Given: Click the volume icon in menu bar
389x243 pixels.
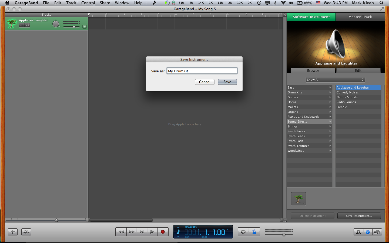Looking at the screenshot, I should click(x=291, y=3).
